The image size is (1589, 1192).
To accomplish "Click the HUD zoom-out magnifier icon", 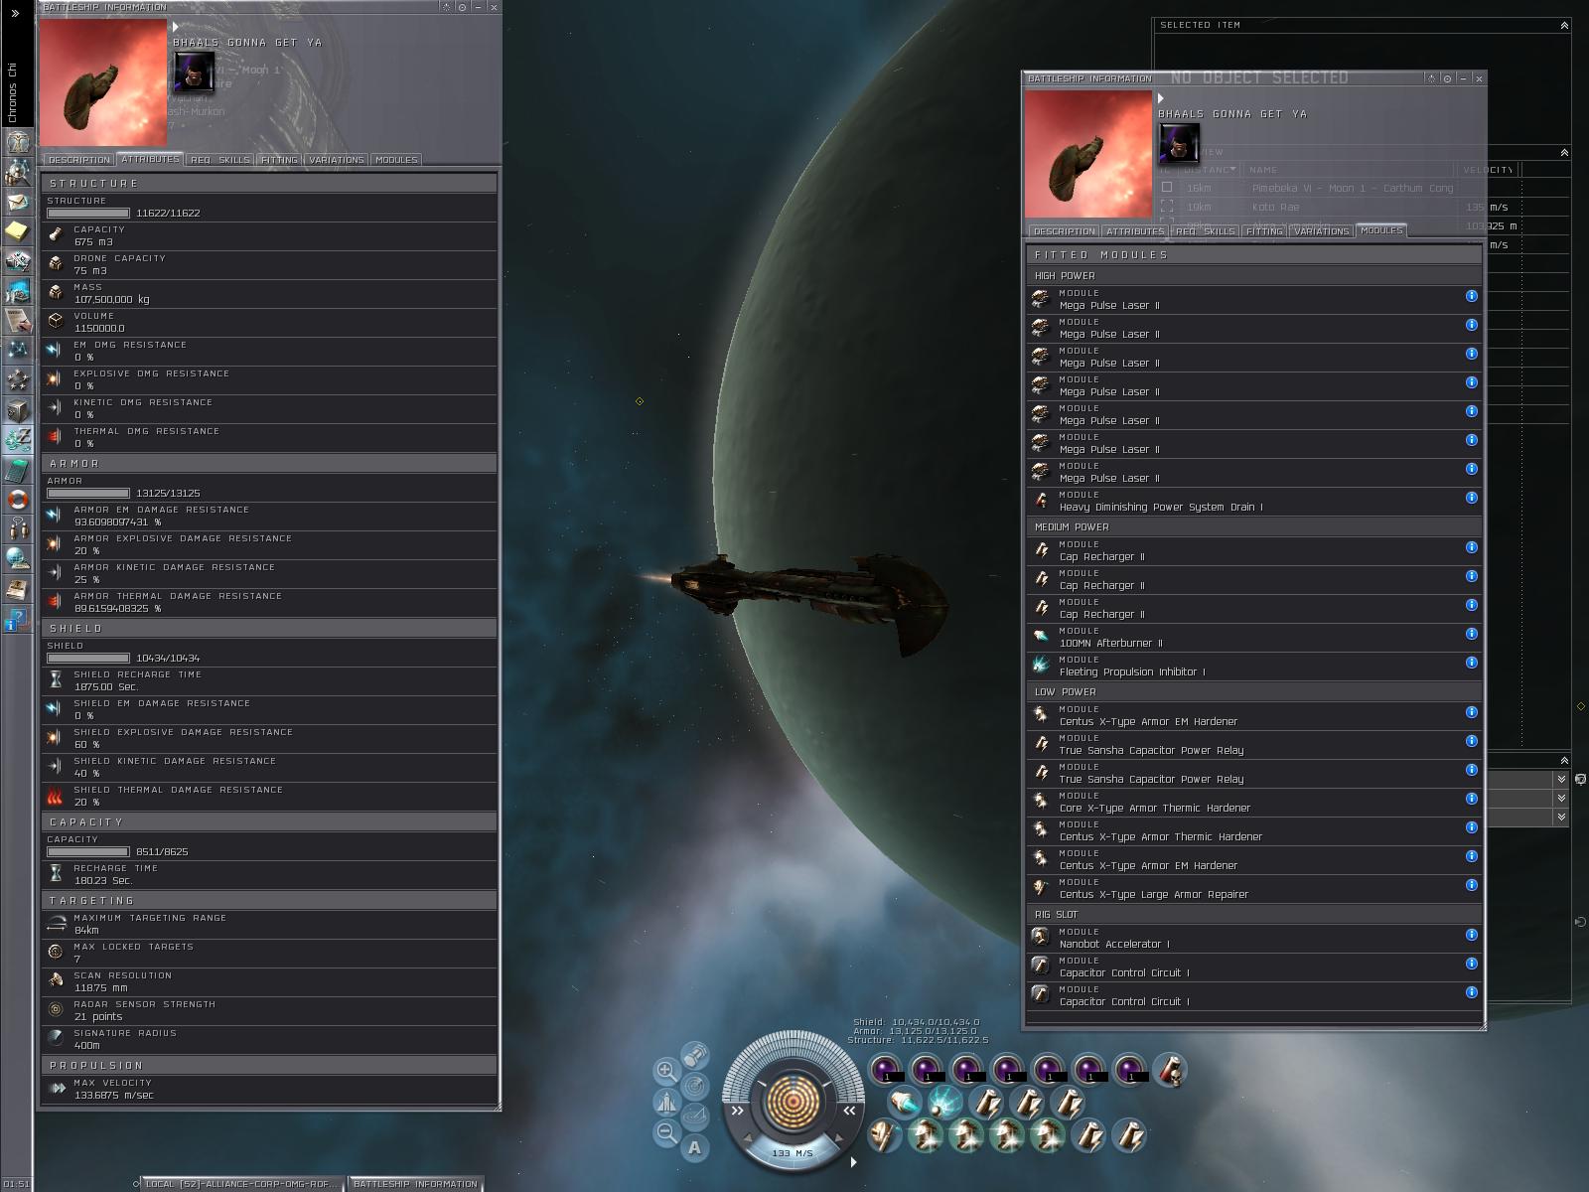I will click(x=666, y=1132).
